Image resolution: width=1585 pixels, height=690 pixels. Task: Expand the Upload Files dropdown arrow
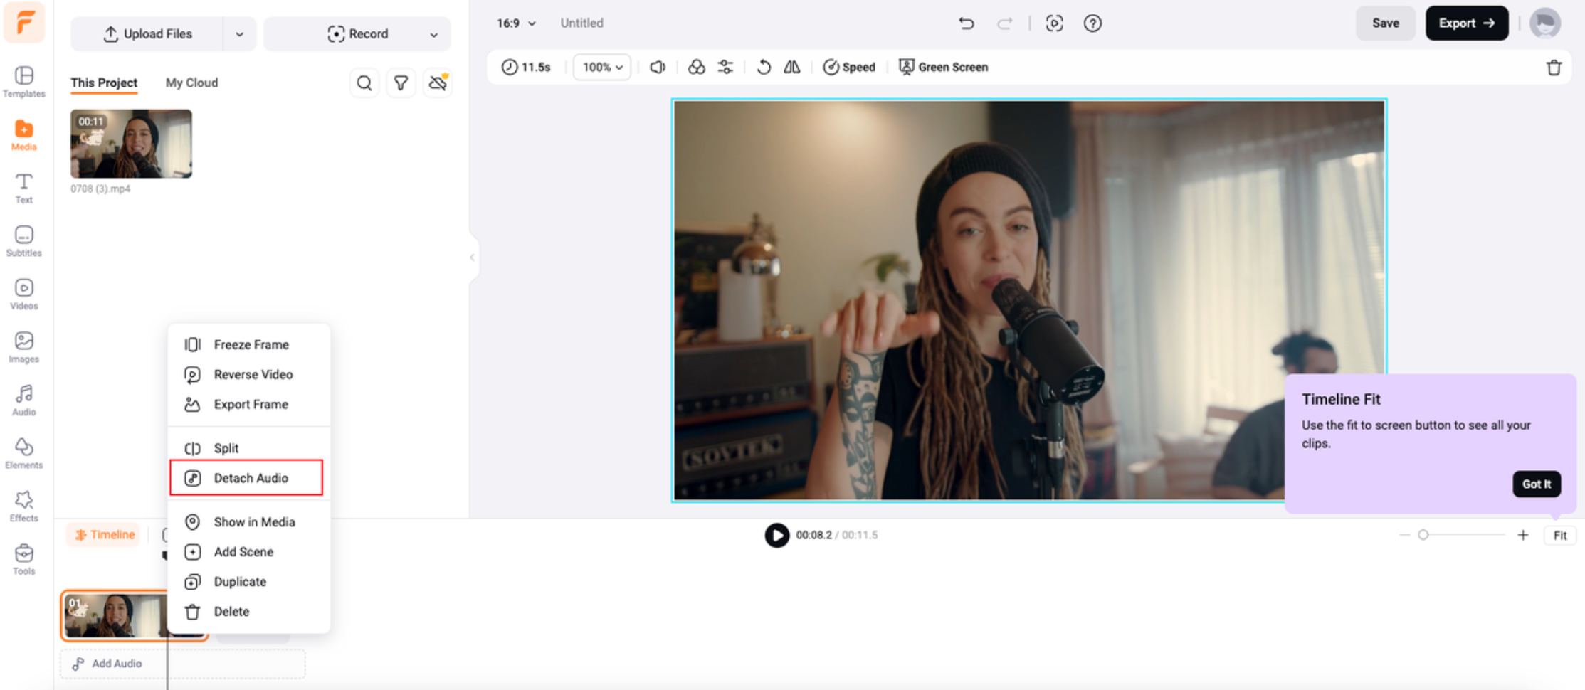240,34
